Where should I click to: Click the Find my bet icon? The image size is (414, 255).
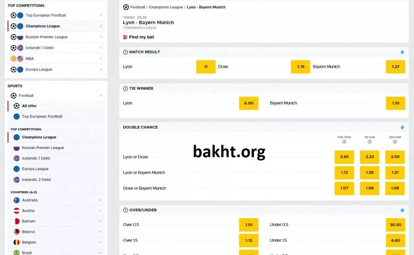click(x=125, y=37)
